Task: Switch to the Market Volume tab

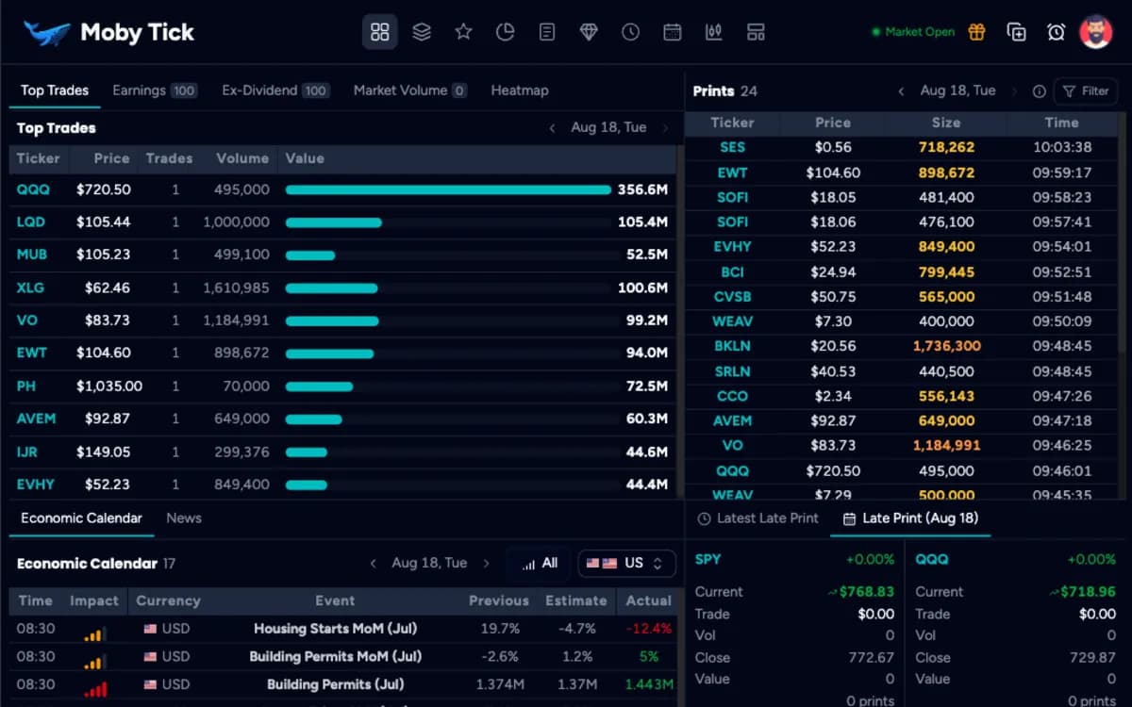Action: (410, 90)
